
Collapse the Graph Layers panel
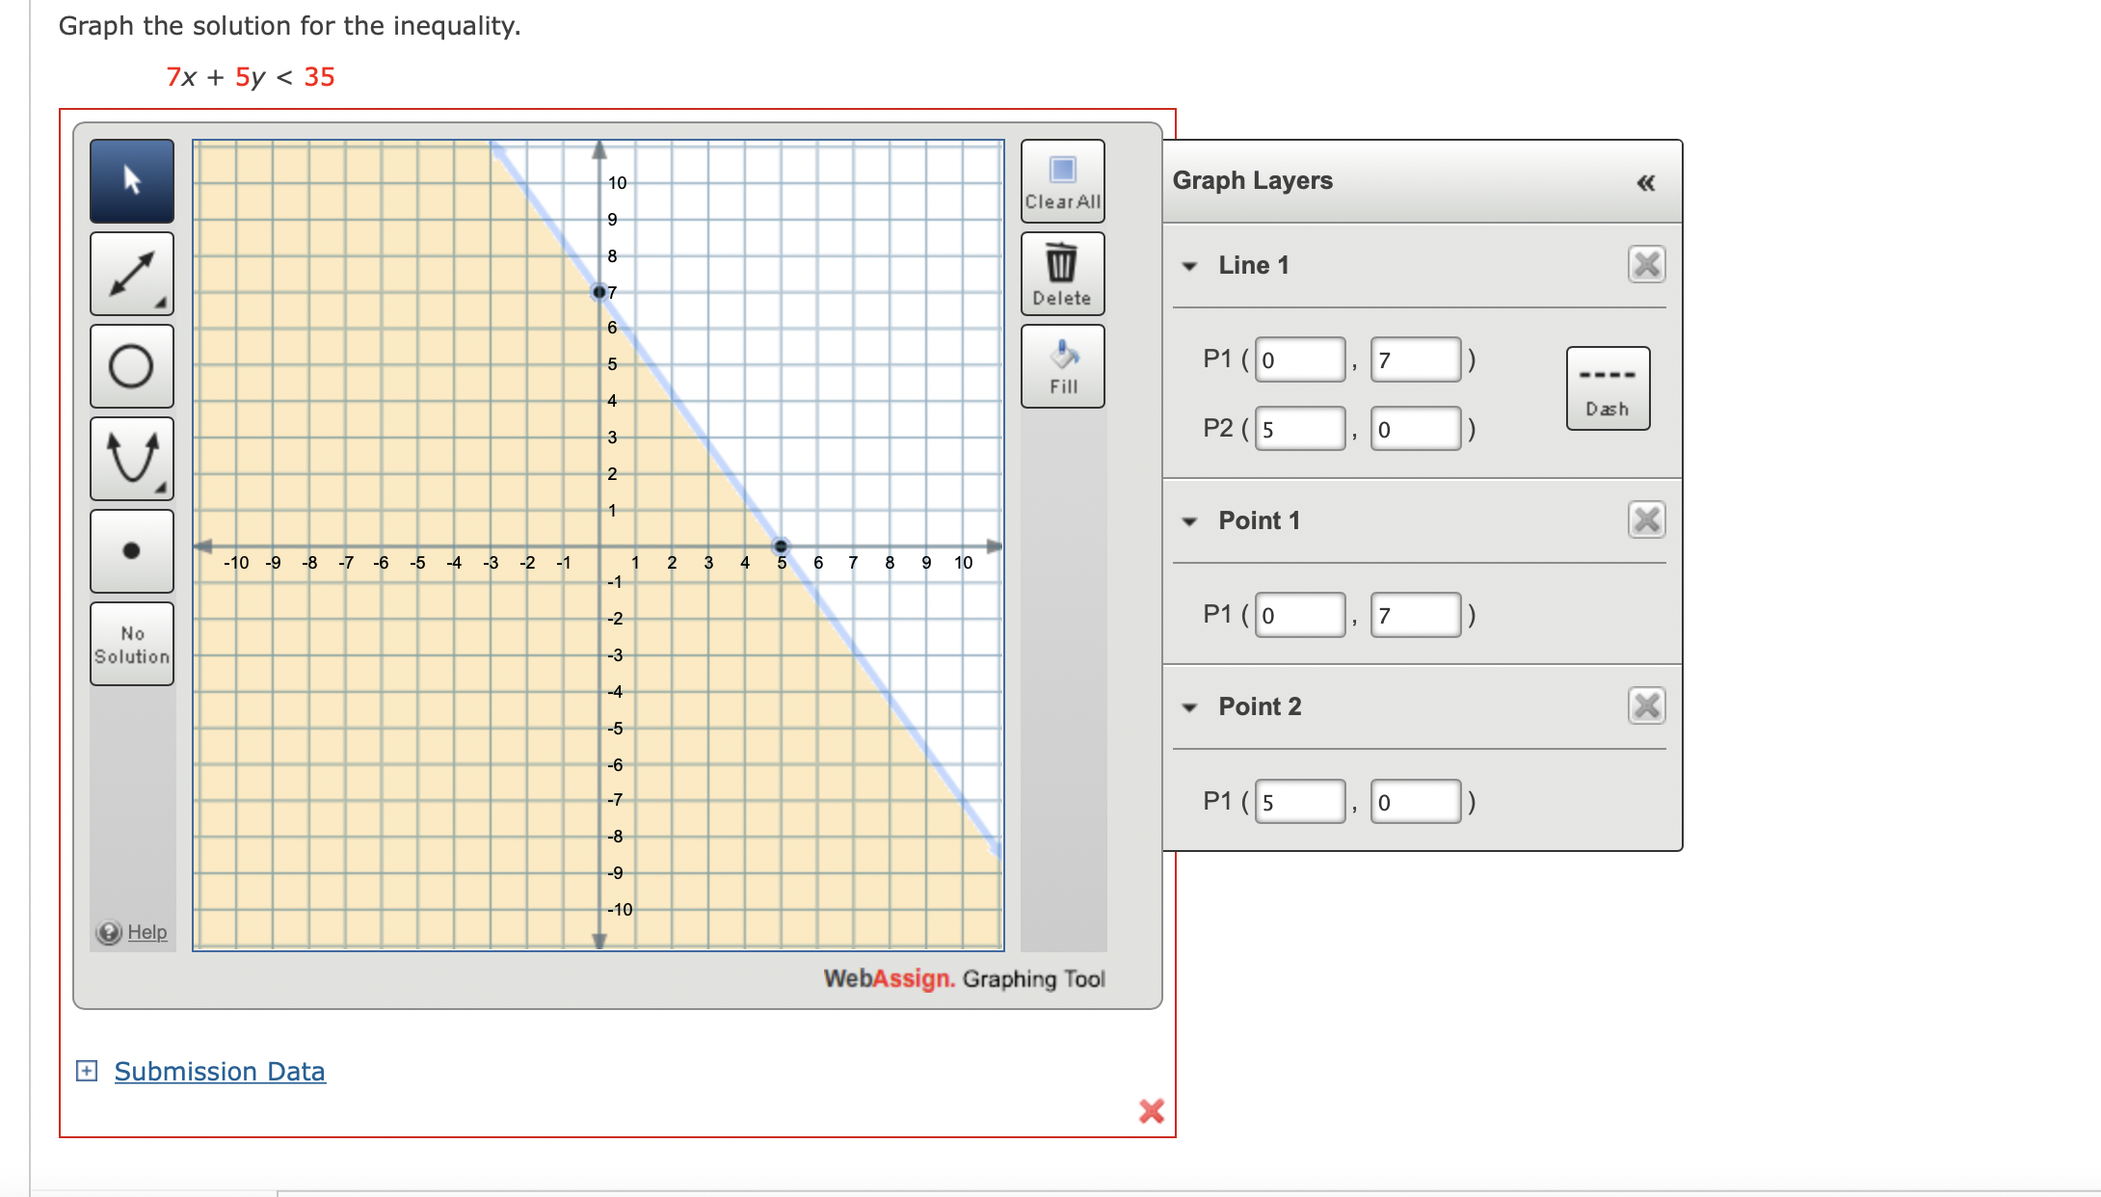tap(1645, 181)
